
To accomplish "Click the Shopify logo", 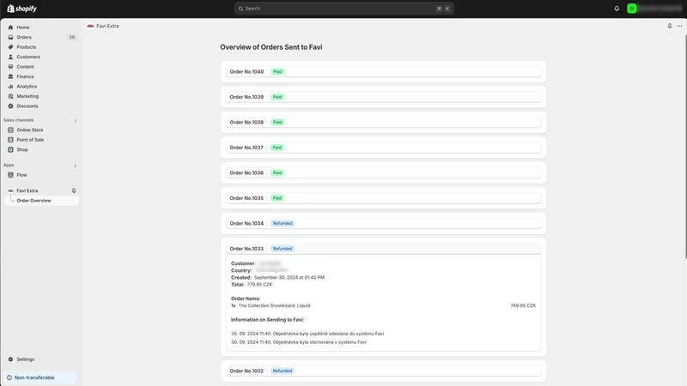I will (22, 9).
